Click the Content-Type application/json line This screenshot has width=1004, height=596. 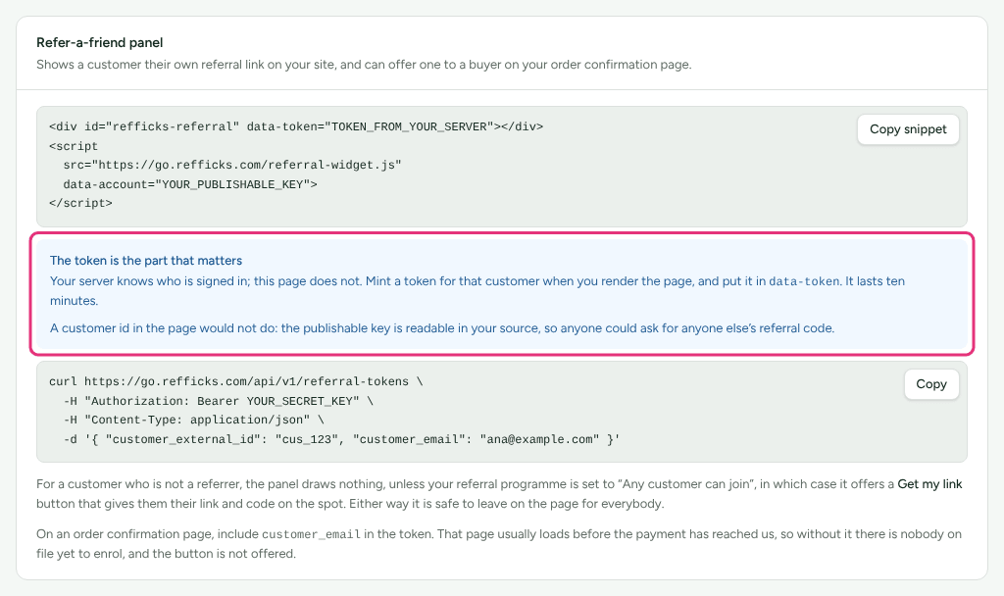click(x=193, y=420)
